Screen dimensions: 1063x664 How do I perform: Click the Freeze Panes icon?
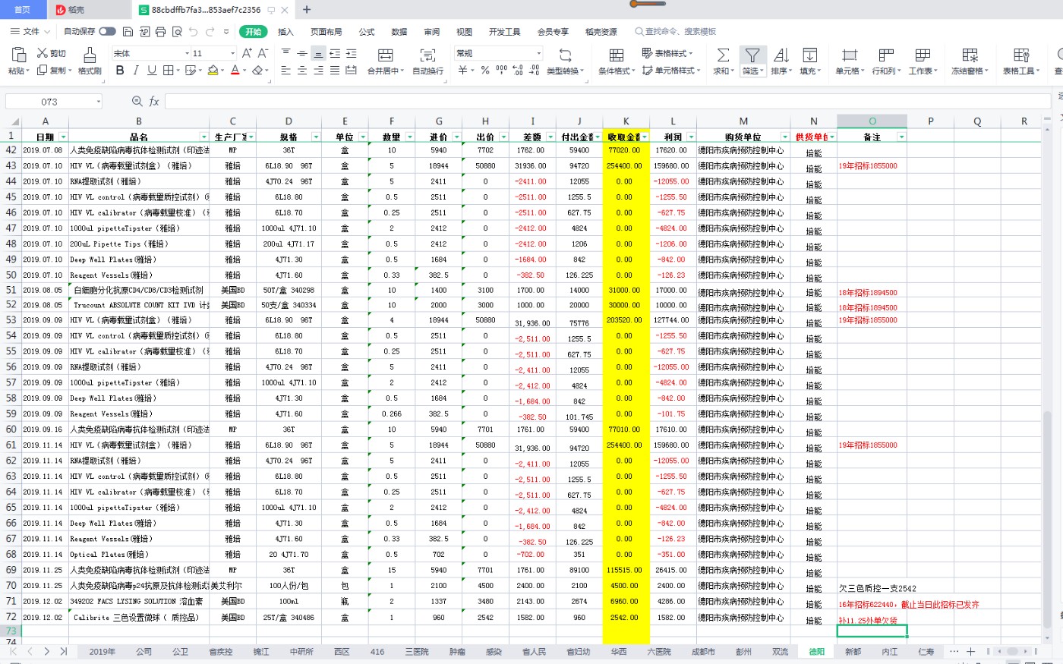click(970, 55)
